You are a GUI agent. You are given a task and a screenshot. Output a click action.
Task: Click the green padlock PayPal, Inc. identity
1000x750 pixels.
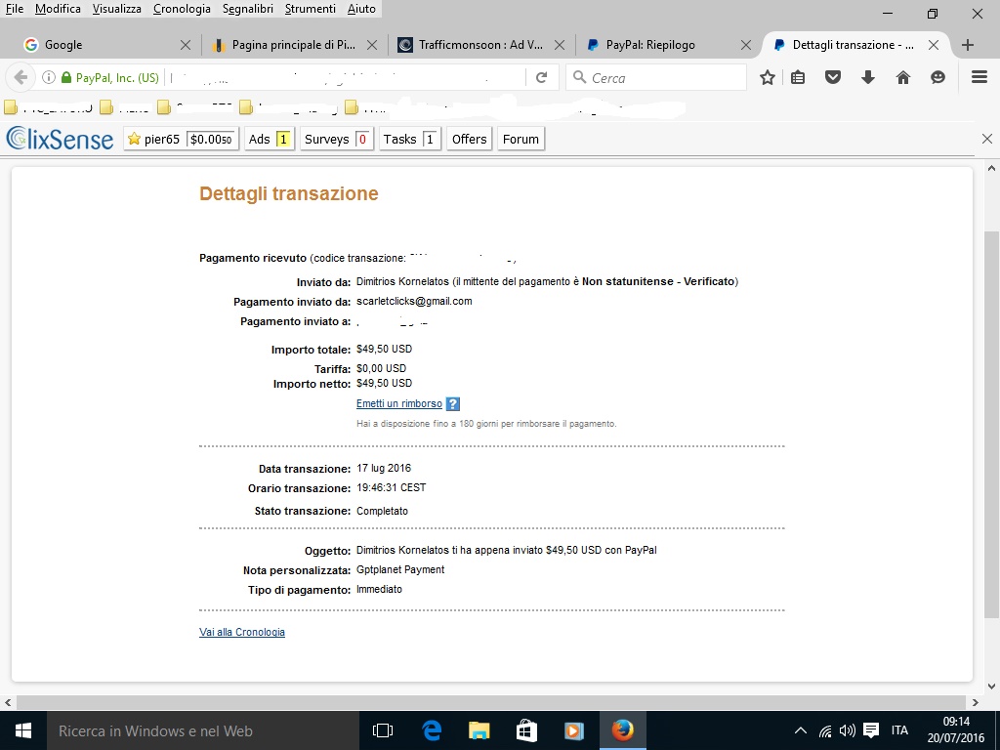(109, 77)
